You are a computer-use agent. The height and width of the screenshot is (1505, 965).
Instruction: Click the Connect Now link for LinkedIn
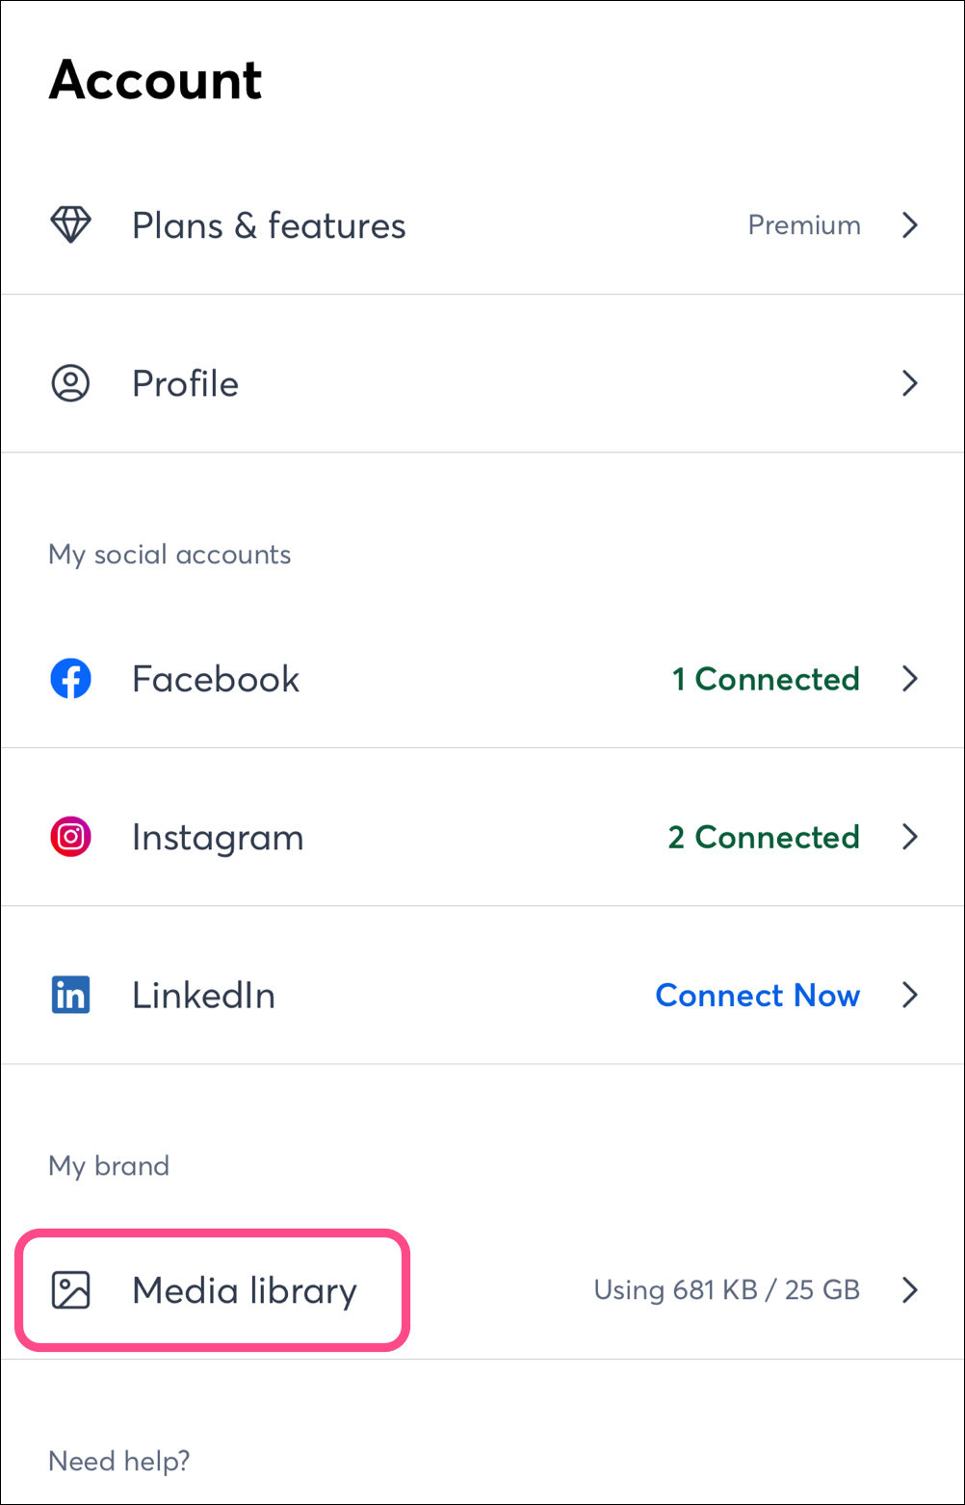[x=757, y=995]
